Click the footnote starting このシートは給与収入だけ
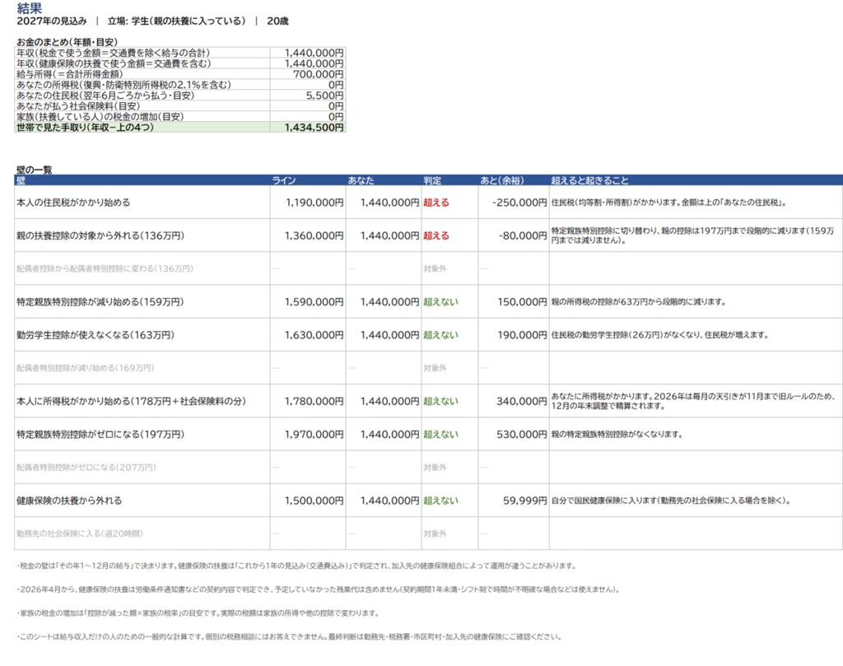 290,636
